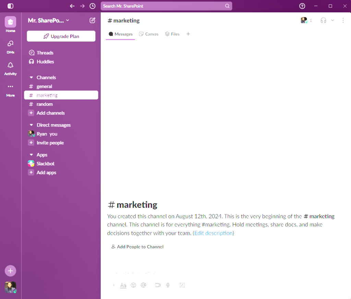Switch to the Files tab

172,34
